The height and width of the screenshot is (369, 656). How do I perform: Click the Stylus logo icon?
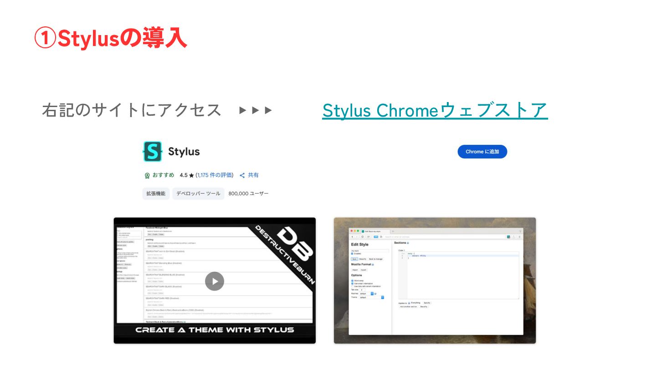153,151
